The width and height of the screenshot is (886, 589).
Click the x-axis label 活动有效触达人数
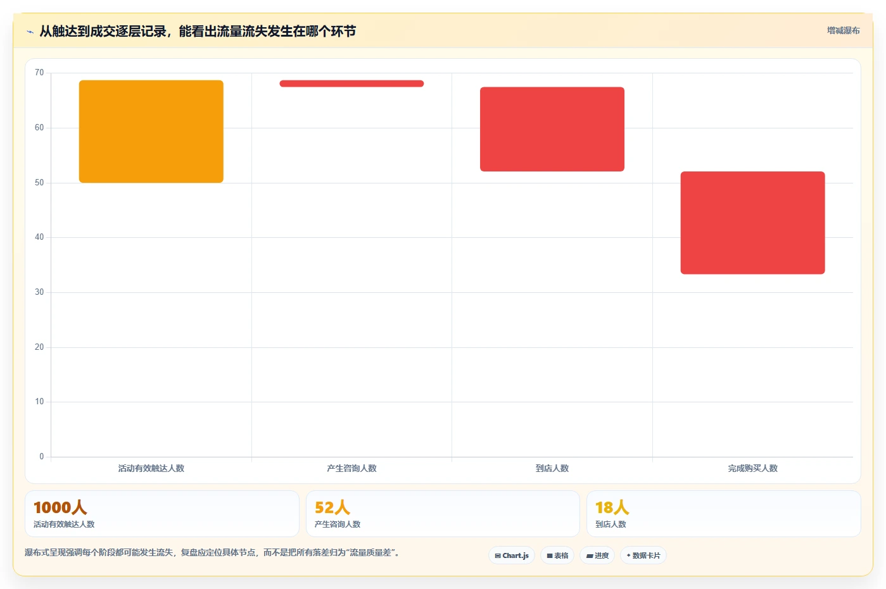point(151,468)
